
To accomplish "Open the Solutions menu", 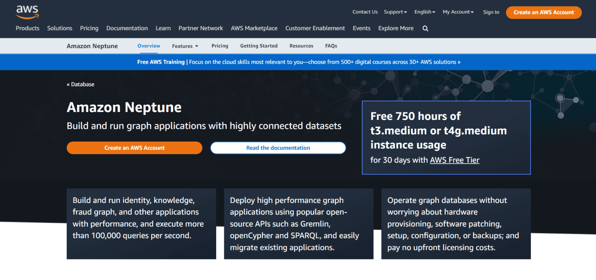I will 59,28.
